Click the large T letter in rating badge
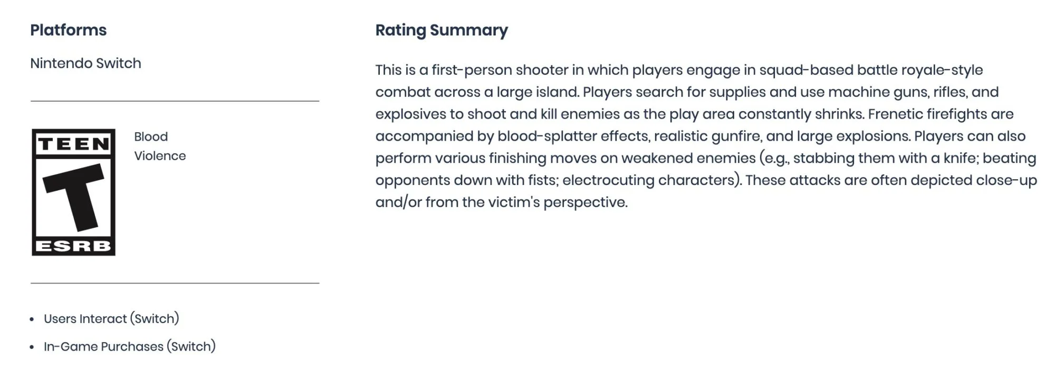Viewport: 1055px width, 370px height. click(73, 197)
